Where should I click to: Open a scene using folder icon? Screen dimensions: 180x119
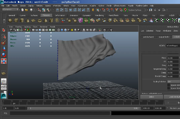pos(27,10)
